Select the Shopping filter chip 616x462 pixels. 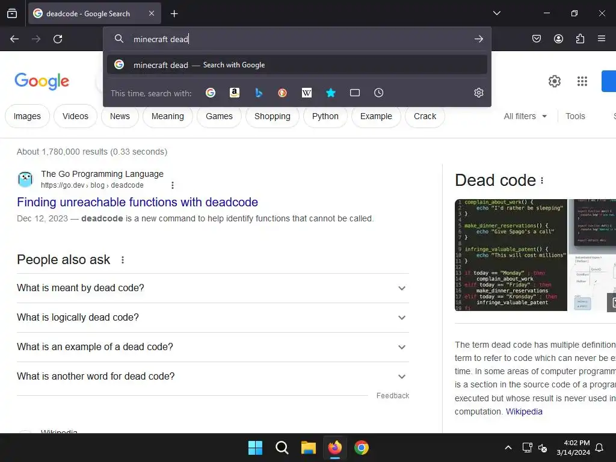point(273,116)
